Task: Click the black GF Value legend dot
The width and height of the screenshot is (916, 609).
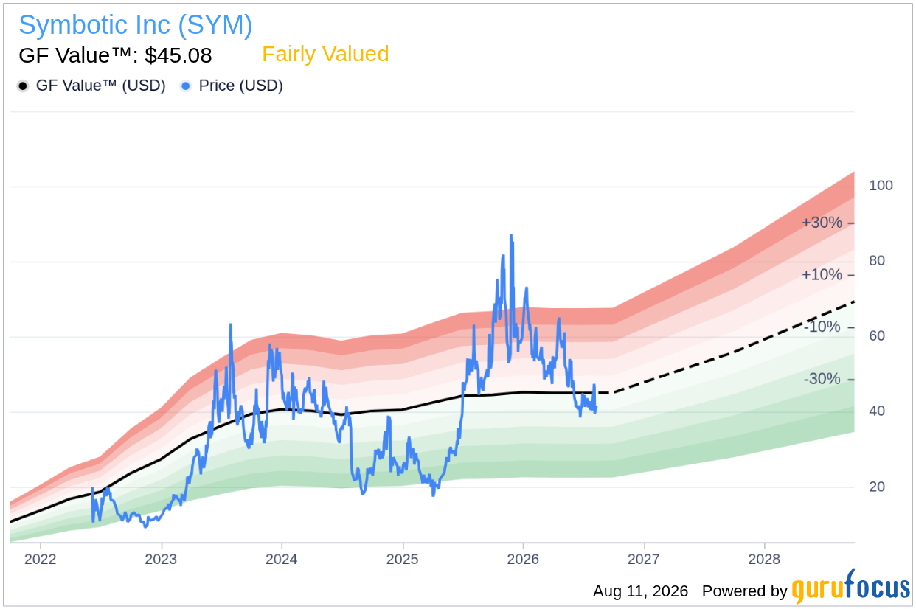Action: click(23, 86)
